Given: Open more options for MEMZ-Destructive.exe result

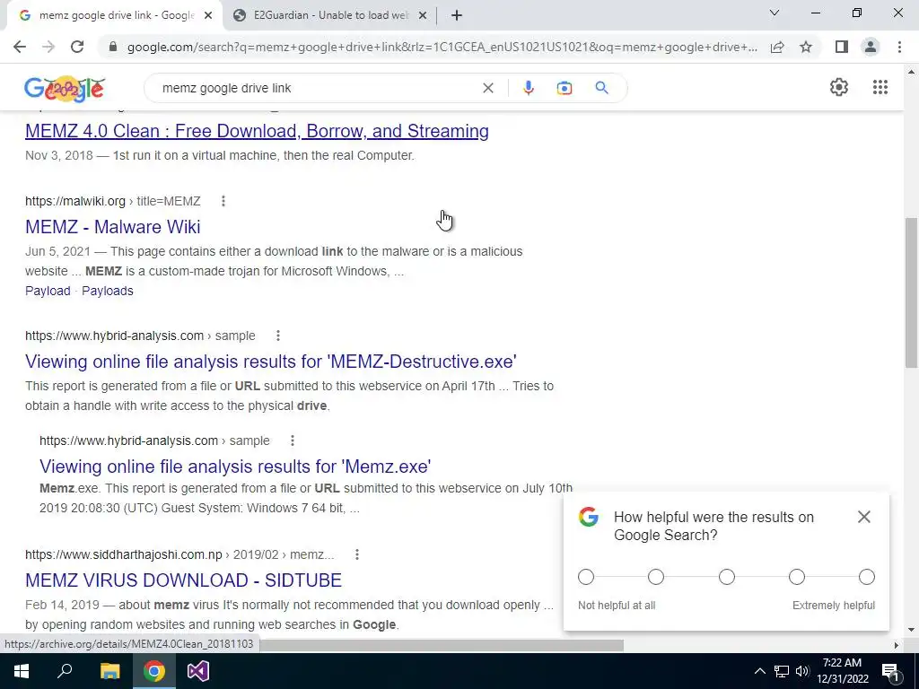Looking at the screenshot, I should (x=278, y=336).
